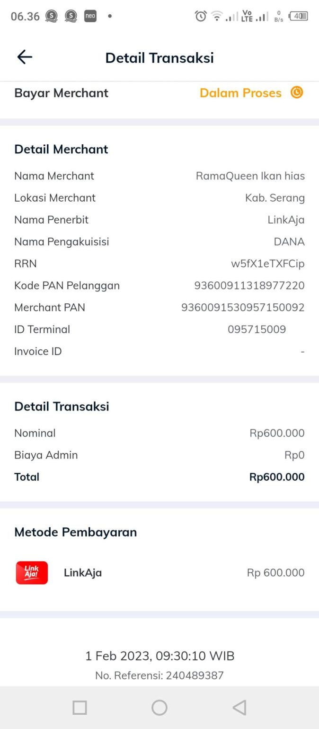The width and height of the screenshot is (319, 729).
Task: Tap the Detail Merchant section header
Action: pyautogui.click(x=61, y=149)
